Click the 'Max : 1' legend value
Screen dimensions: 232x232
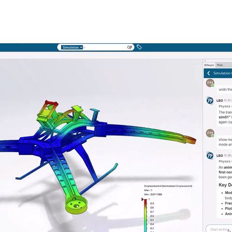[x=148, y=191]
